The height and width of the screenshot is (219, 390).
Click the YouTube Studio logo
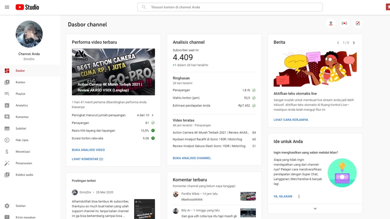pyautogui.click(x=27, y=7)
